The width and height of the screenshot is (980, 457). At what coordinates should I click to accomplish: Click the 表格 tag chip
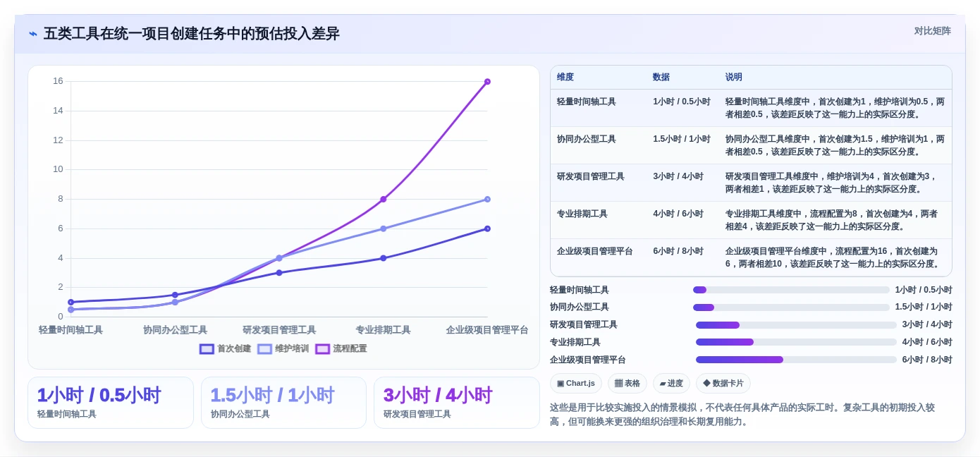pos(627,384)
